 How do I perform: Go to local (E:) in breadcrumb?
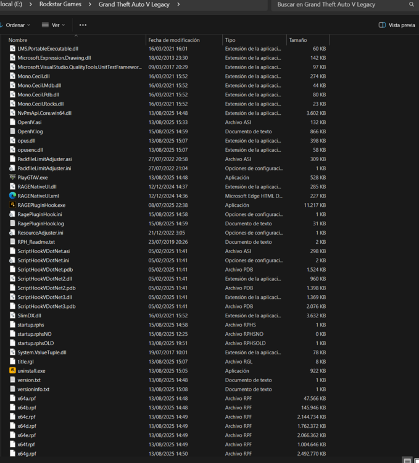pos(11,4)
